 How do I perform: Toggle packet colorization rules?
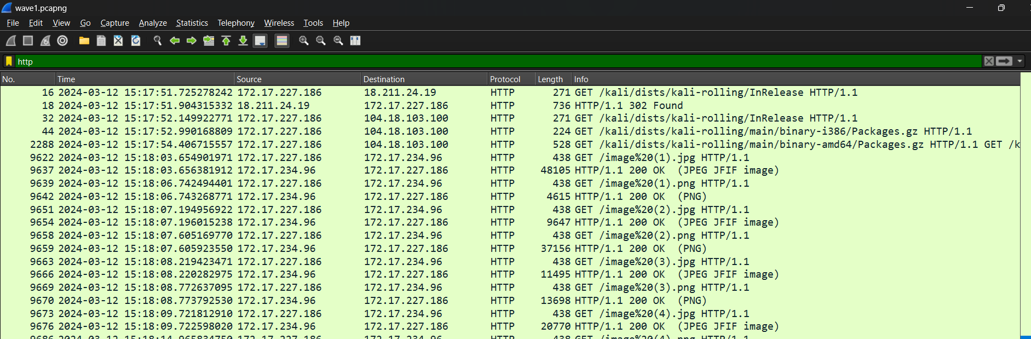[x=282, y=41]
